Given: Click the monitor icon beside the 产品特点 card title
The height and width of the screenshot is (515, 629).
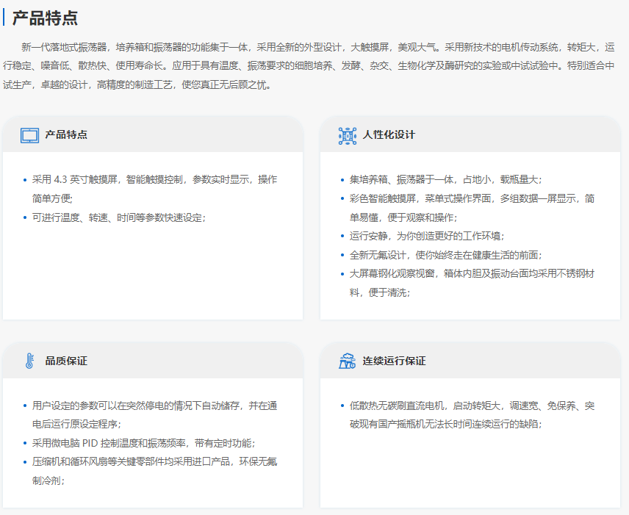Looking at the screenshot, I should click(x=29, y=135).
